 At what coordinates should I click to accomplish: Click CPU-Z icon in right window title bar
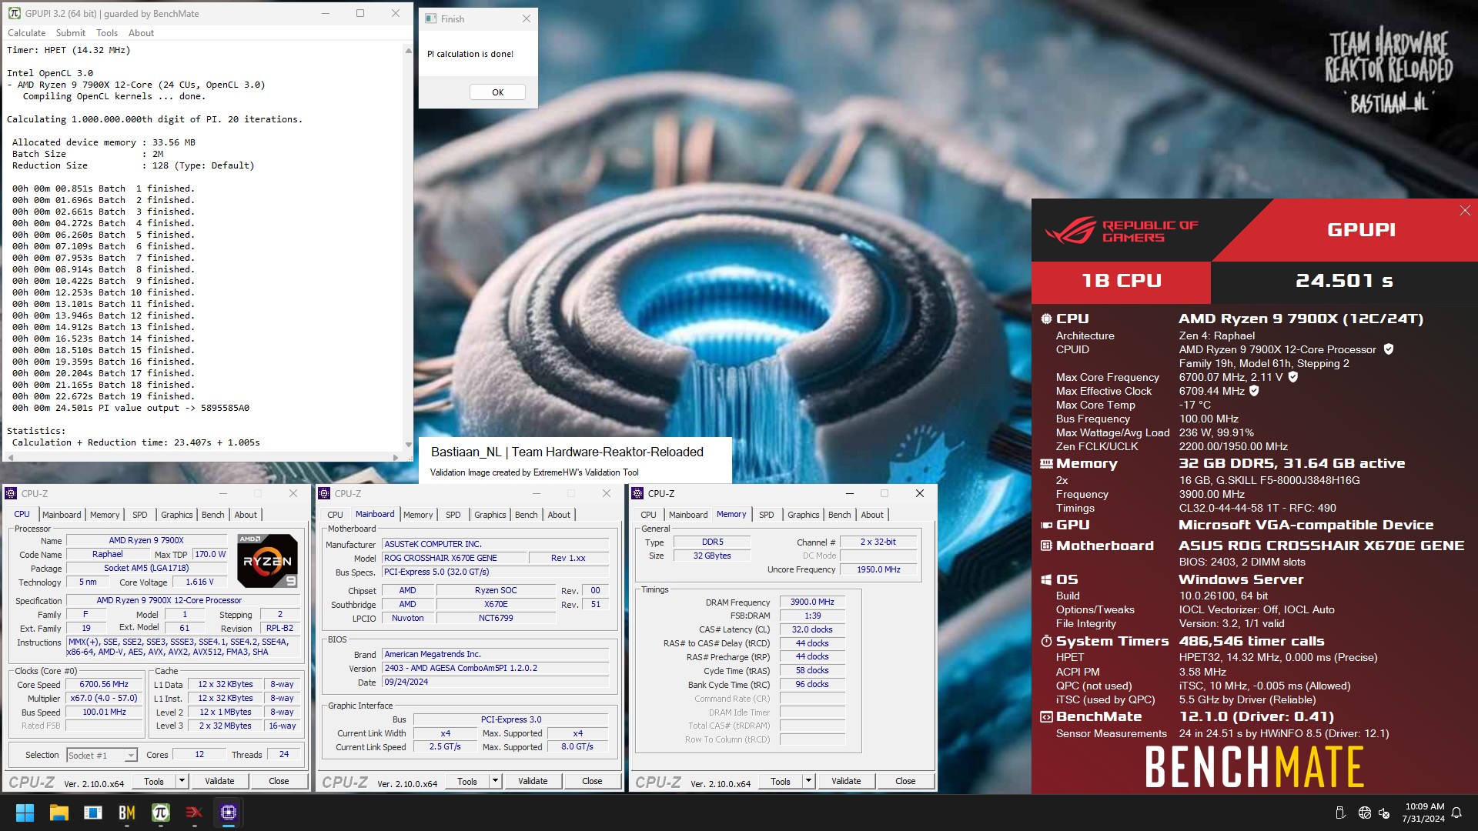[637, 493]
